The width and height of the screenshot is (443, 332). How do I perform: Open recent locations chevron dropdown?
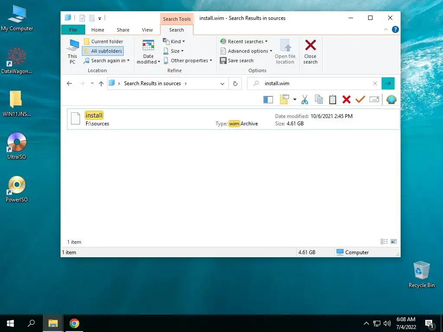pos(92,83)
